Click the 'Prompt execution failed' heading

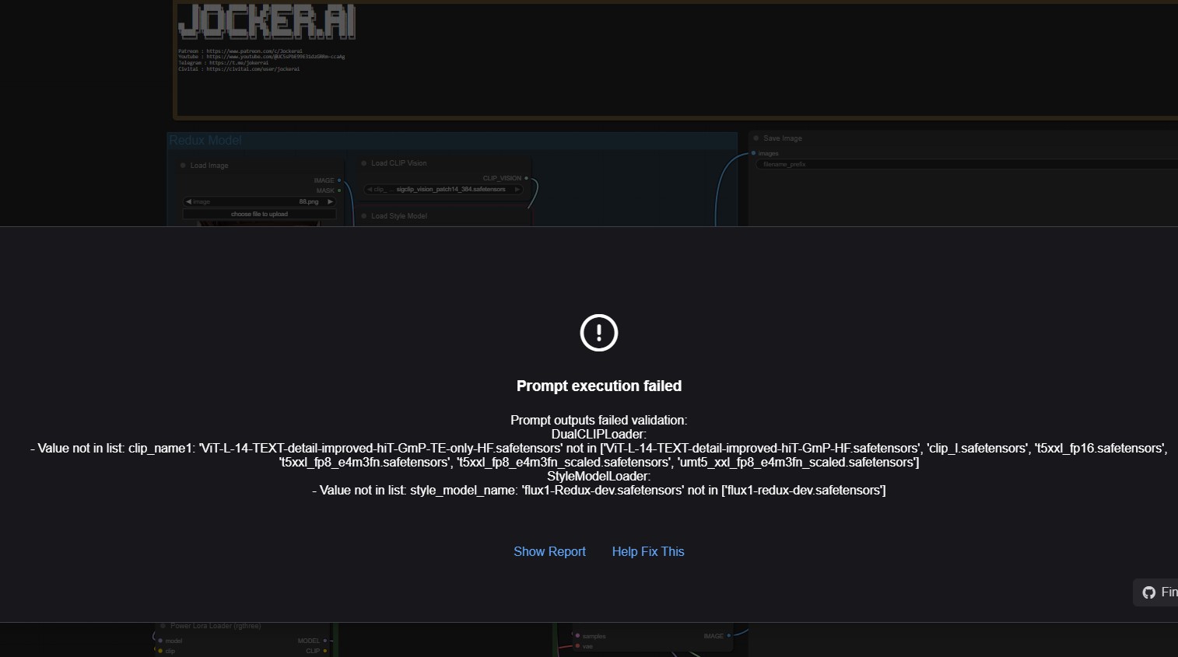[x=599, y=386]
